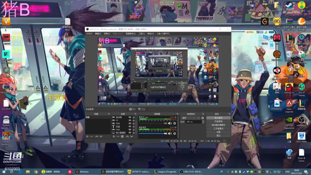Image resolution: width=311 pixels, height=175 pixels.
Task: Pop out the Audio Mixer dock panel
Action: [x=178, y=114]
